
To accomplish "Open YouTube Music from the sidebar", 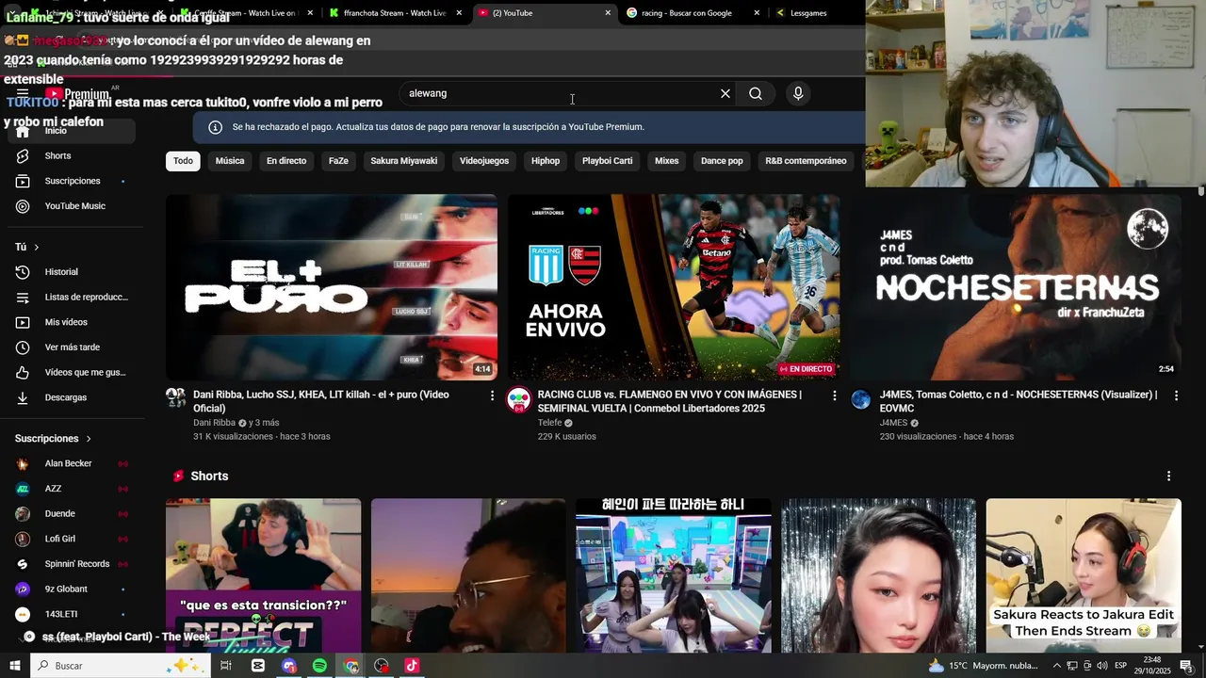I will pyautogui.click(x=73, y=206).
